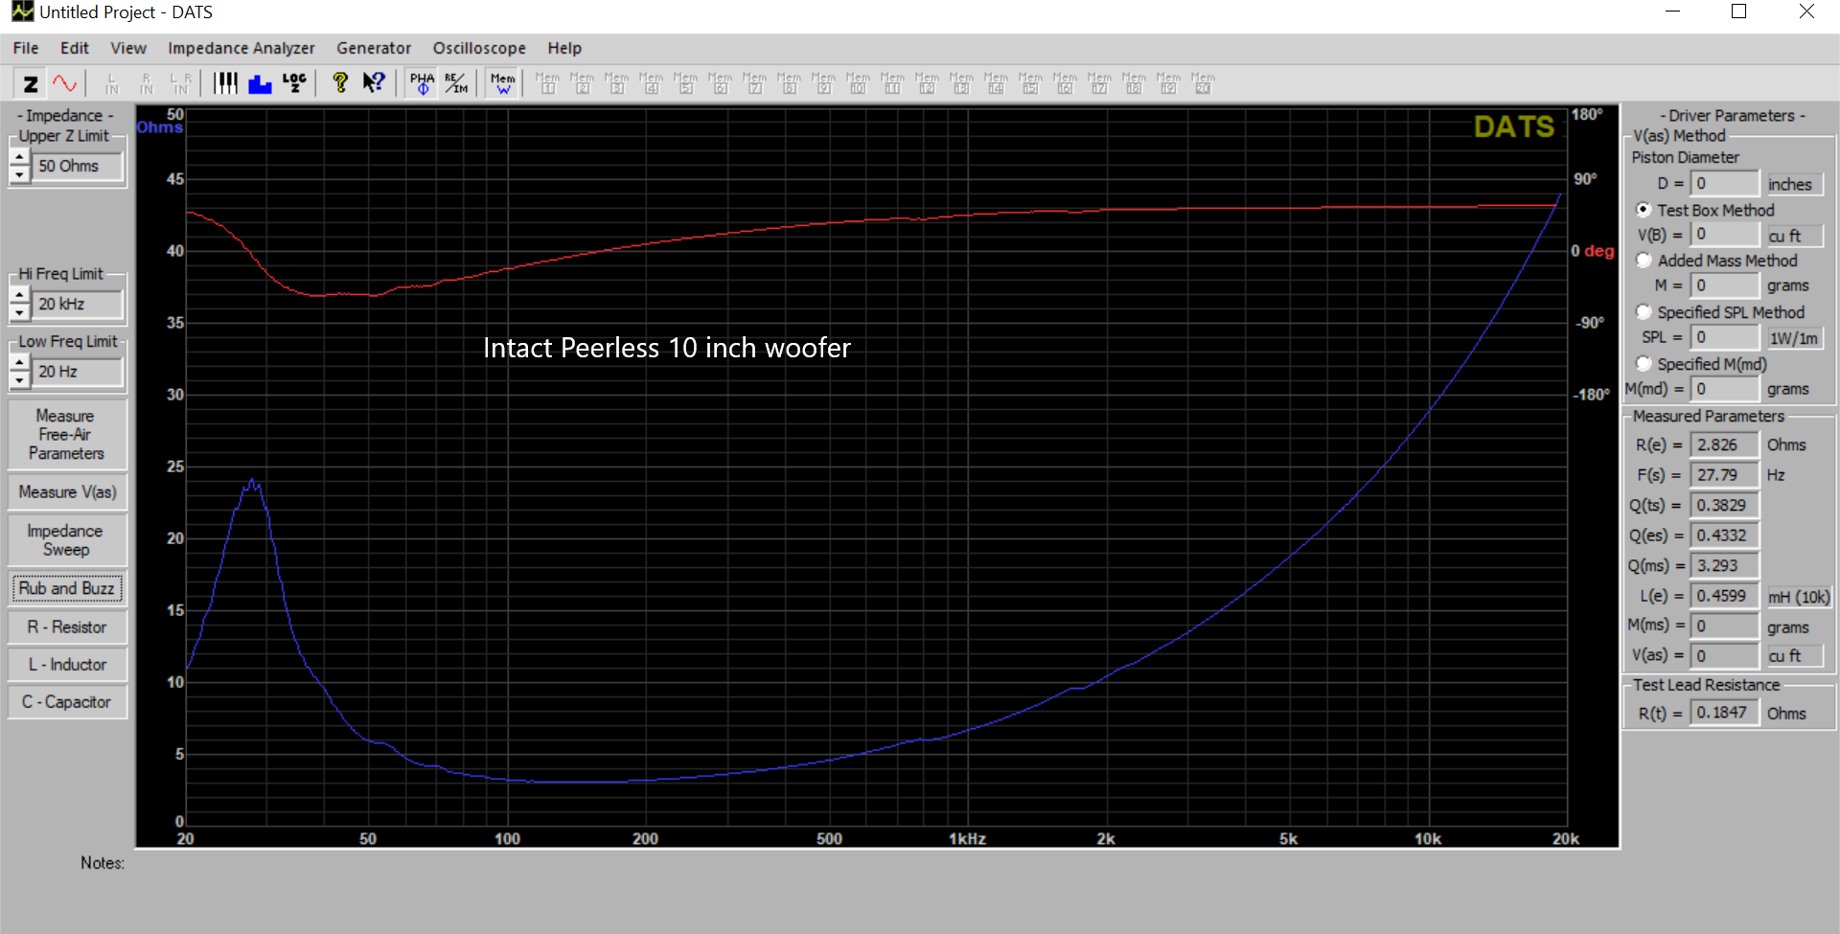Click the F(s) measured value field
Viewport: 1840px width, 934px height.
coord(1724,475)
